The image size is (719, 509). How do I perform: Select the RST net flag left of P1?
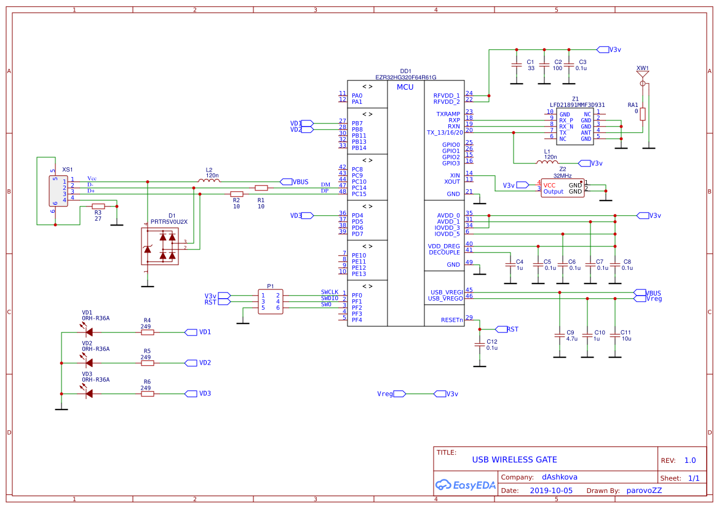(x=217, y=302)
